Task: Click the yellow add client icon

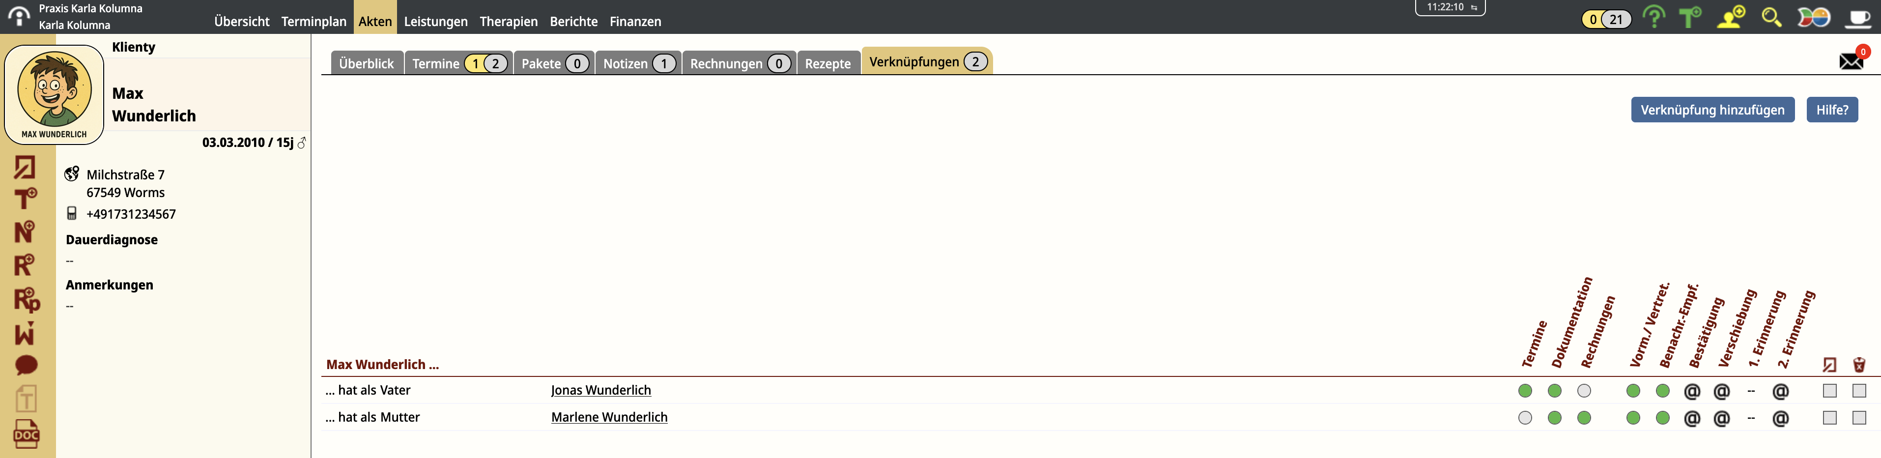Action: (x=1731, y=17)
